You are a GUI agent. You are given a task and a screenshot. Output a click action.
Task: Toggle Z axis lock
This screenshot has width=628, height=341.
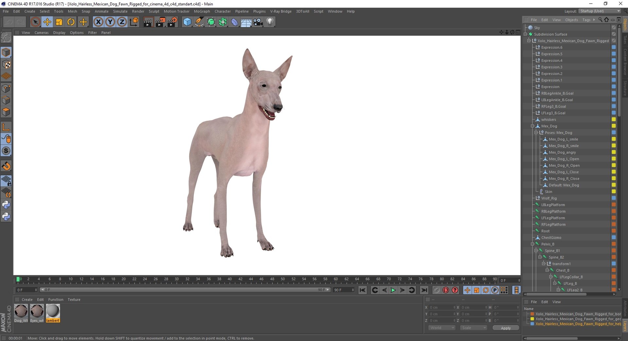point(122,22)
